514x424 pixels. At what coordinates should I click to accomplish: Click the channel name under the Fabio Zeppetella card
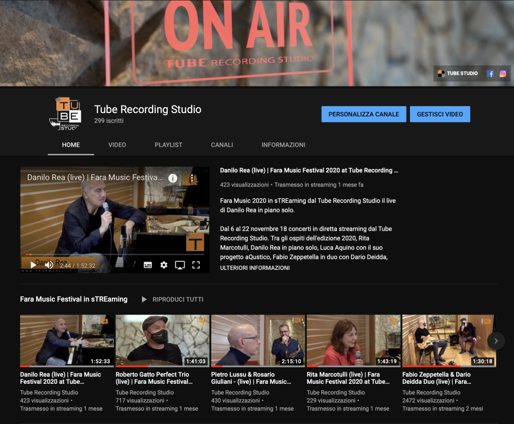coord(431,392)
